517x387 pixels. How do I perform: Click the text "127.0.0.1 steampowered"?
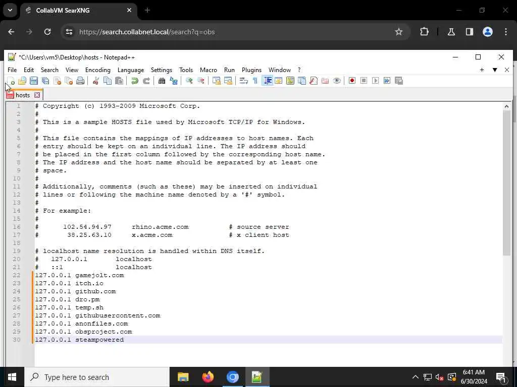(x=79, y=340)
